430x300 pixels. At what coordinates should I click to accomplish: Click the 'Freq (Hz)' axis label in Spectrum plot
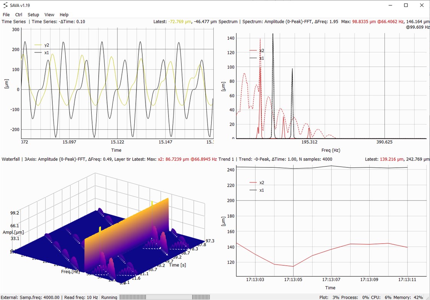coord(331,150)
